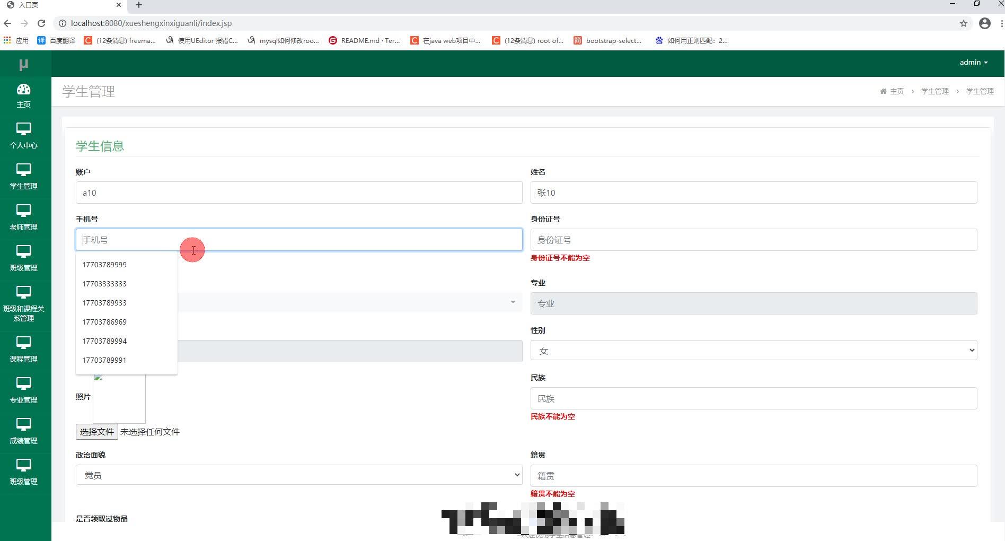Click the 民族 input field
This screenshot has height=541, width=1005.
pyautogui.click(x=754, y=398)
